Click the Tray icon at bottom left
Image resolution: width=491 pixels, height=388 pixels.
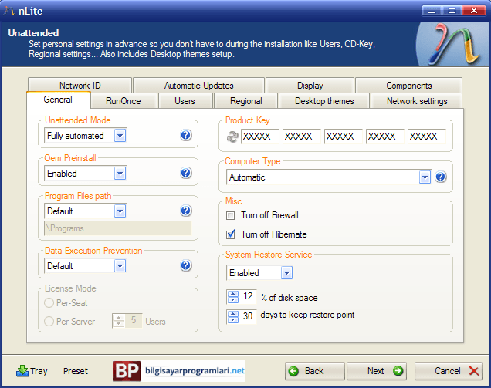22,371
